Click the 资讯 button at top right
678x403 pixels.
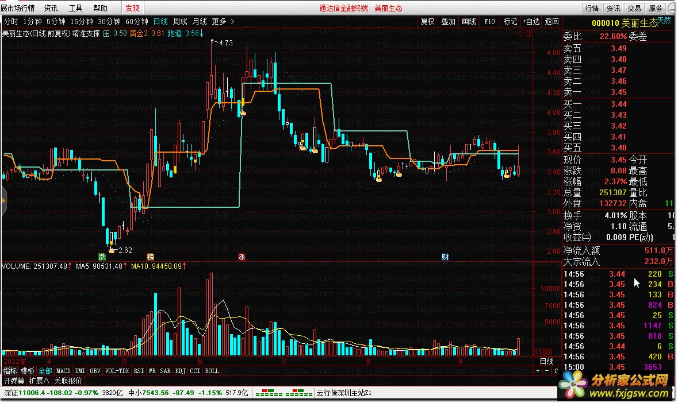click(613, 8)
